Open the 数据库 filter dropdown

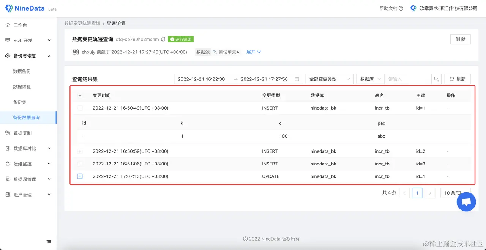point(369,79)
